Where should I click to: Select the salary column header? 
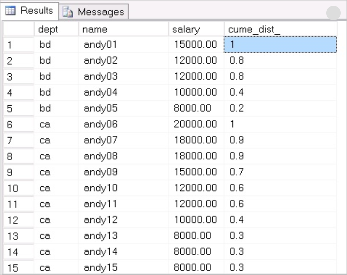click(x=196, y=29)
